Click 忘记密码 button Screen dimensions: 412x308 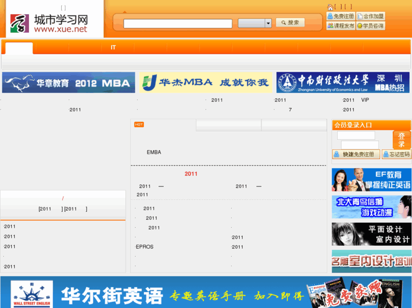click(x=396, y=154)
